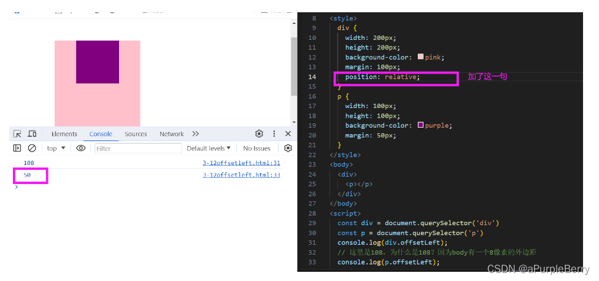
Task: Select the console output value 50
Action: point(27,175)
